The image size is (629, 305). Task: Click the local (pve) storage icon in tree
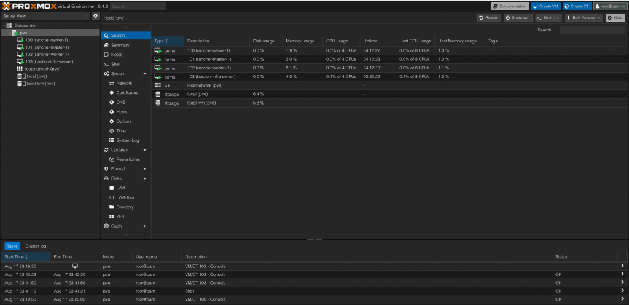click(x=20, y=76)
